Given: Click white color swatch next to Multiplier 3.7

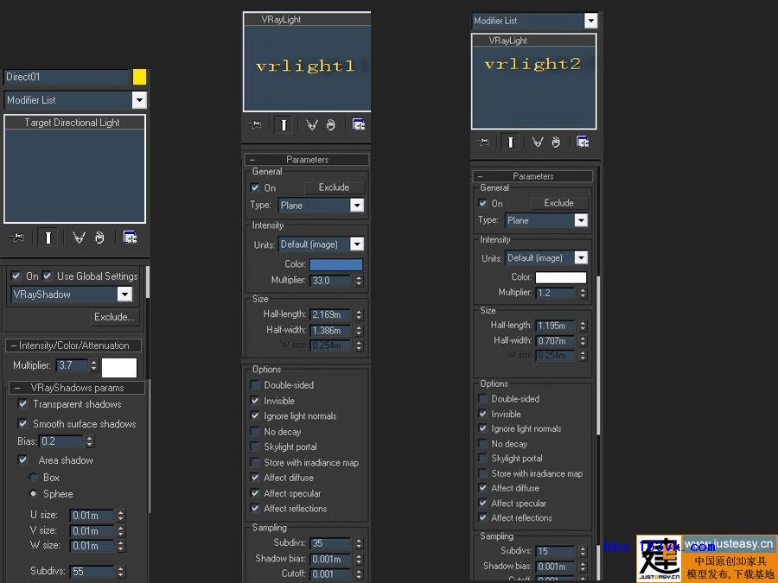Looking at the screenshot, I should (x=119, y=367).
